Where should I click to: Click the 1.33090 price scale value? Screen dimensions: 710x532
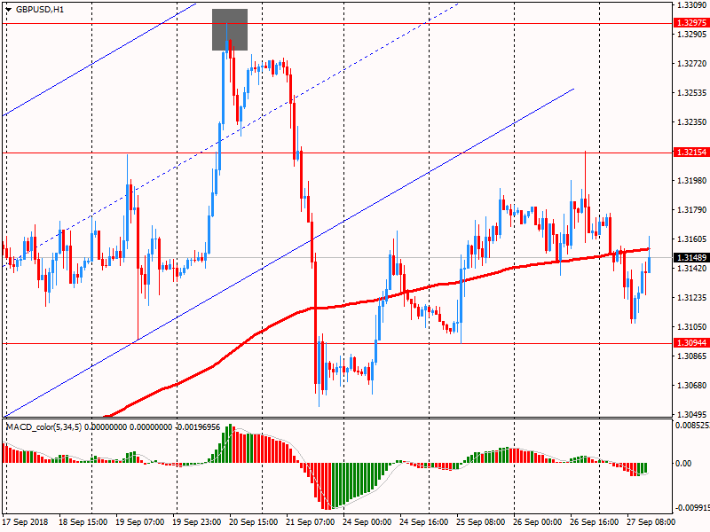pos(692,5)
